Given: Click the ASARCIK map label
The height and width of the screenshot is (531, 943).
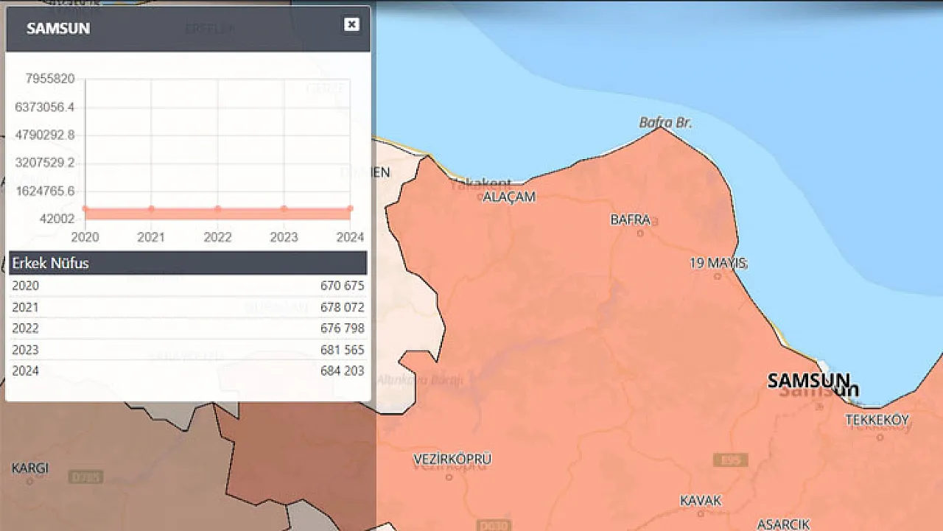Looking at the screenshot, I should [x=783, y=524].
